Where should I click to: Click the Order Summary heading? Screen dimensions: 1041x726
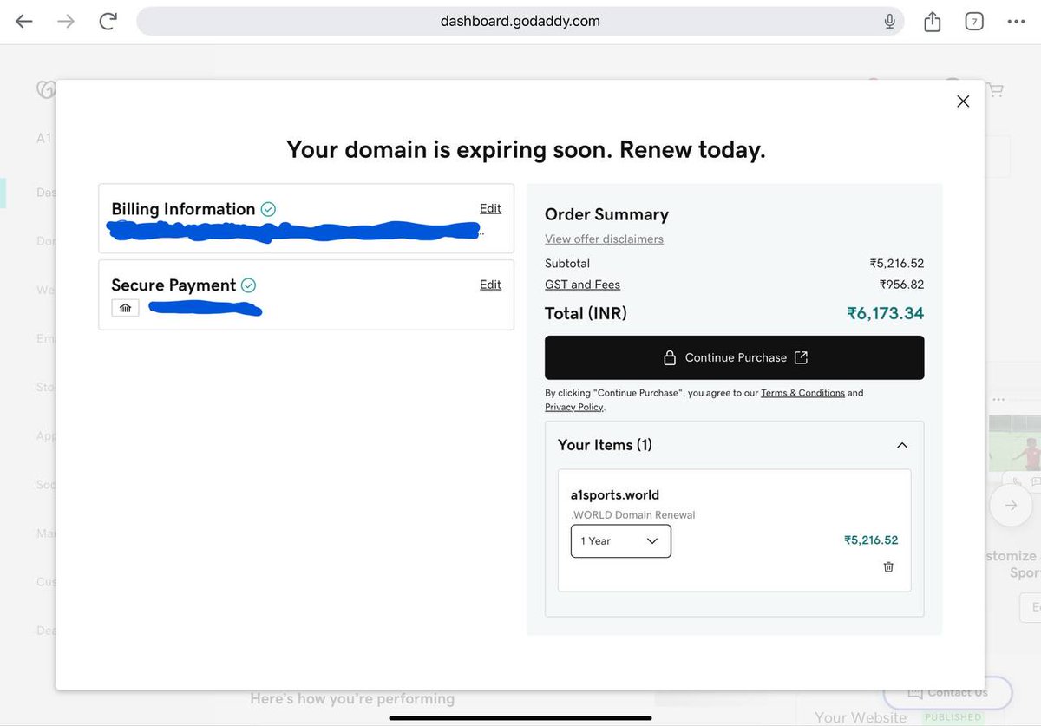point(606,214)
